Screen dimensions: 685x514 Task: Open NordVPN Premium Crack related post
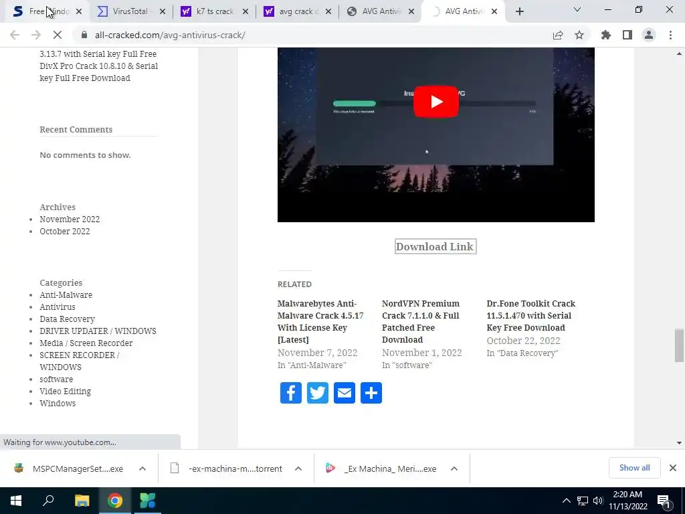(421, 321)
